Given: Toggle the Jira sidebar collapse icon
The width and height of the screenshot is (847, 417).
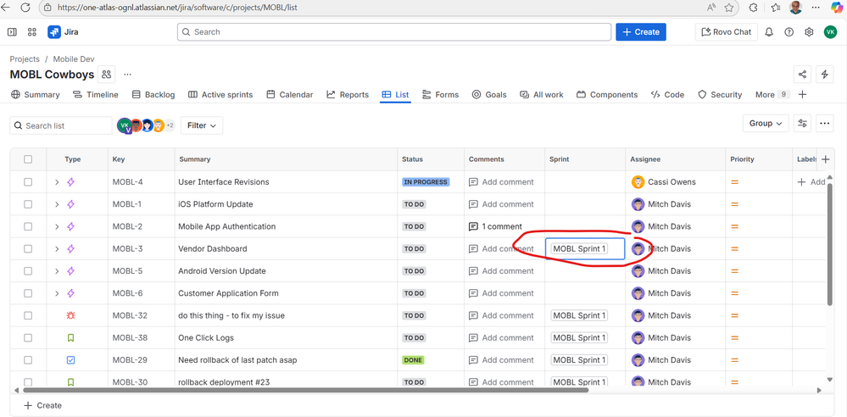Looking at the screenshot, I should tap(12, 32).
